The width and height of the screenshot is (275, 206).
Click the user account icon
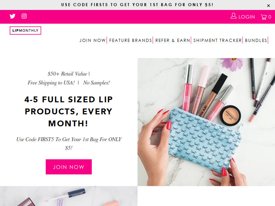point(233,16)
